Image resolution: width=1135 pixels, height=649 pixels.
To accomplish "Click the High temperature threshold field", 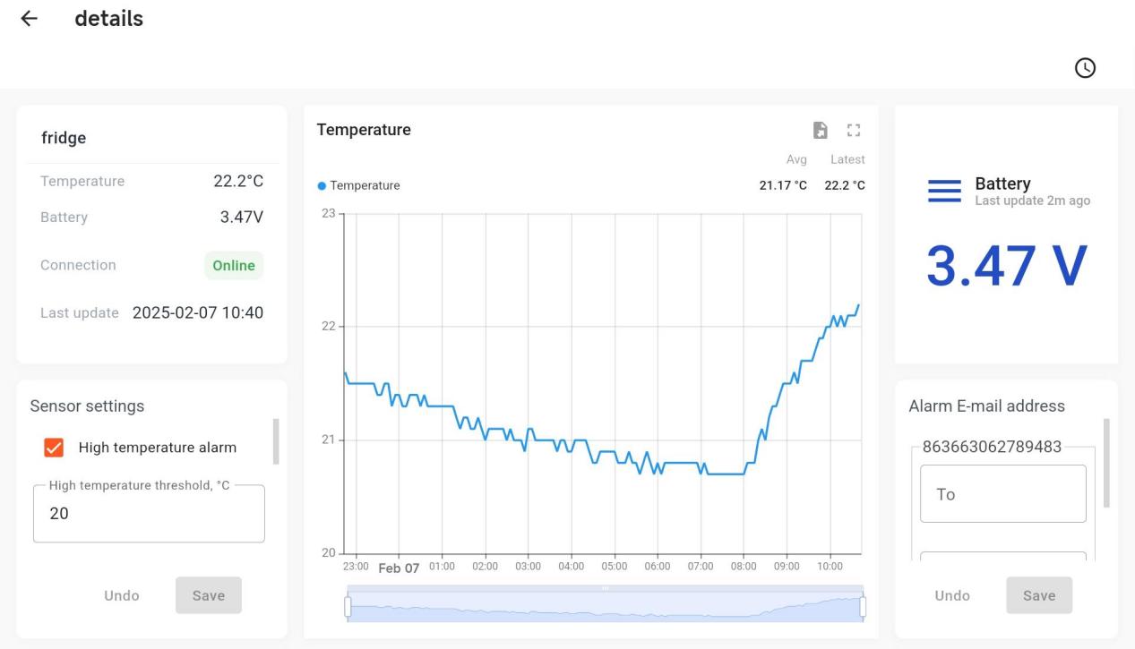I will [149, 515].
